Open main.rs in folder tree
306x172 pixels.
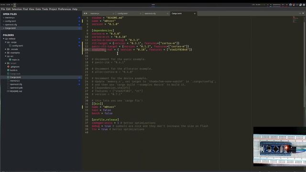16,60
